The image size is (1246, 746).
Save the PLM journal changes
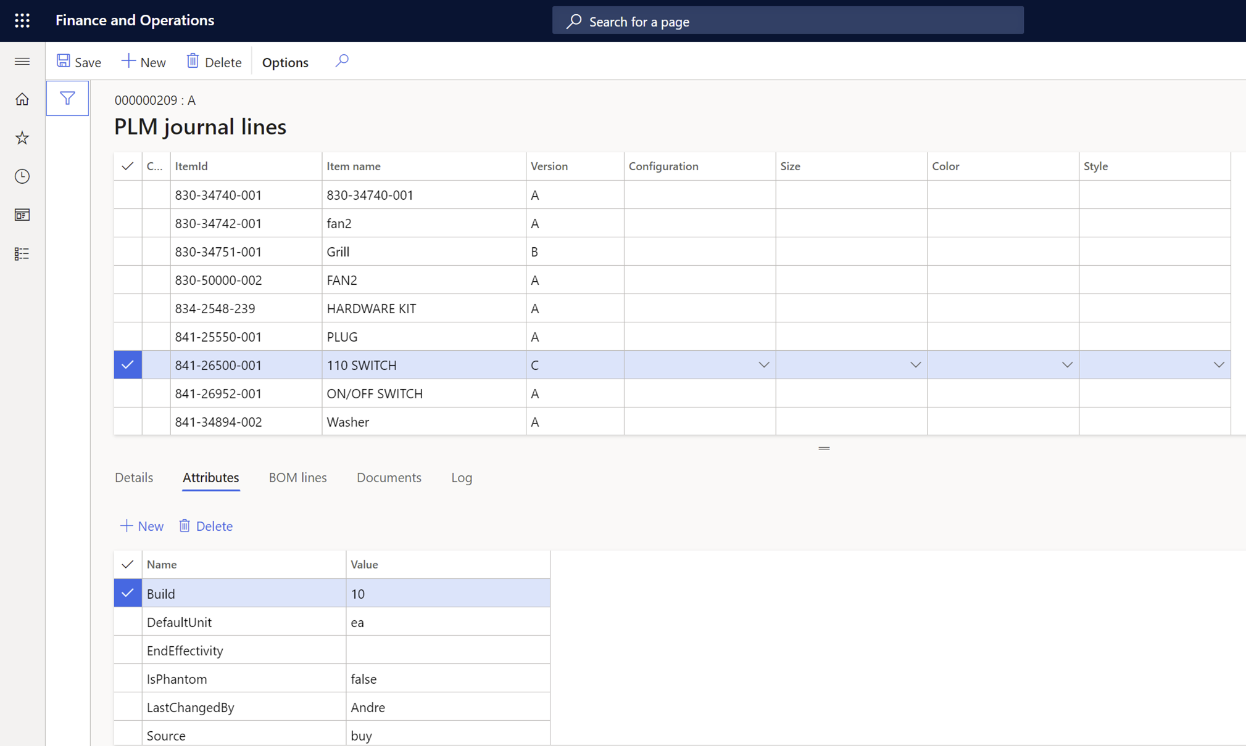[79, 62]
